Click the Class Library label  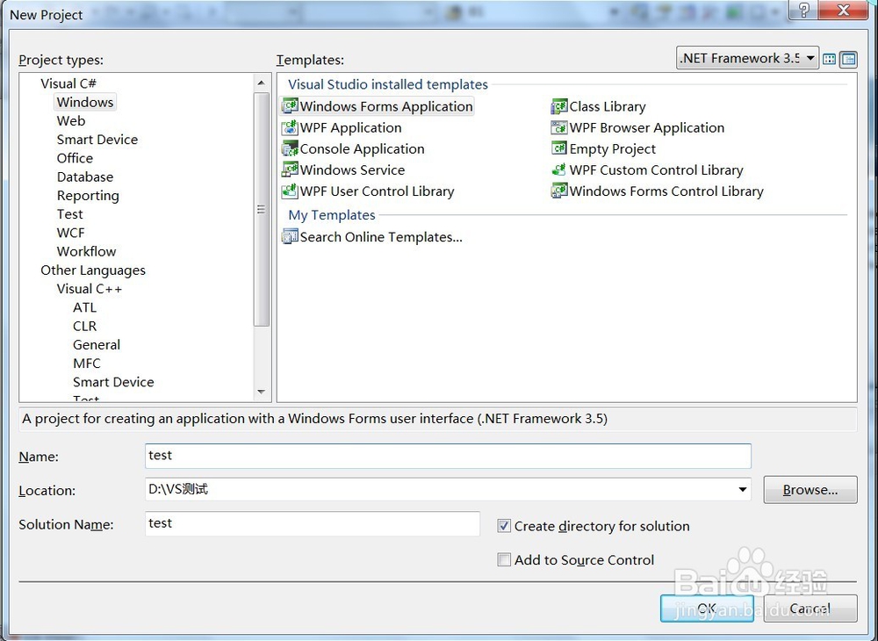click(x=608, y=106)
